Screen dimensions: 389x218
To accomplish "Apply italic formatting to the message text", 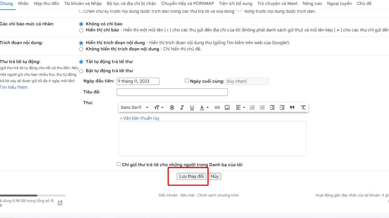I will [182, 108].
